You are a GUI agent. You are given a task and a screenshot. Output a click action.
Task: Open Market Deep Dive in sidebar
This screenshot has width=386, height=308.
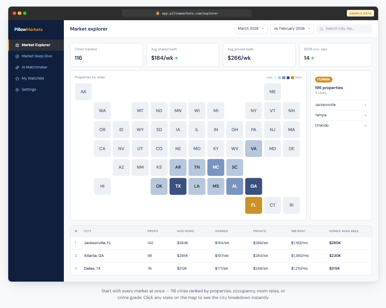click(x=36, y=56)
